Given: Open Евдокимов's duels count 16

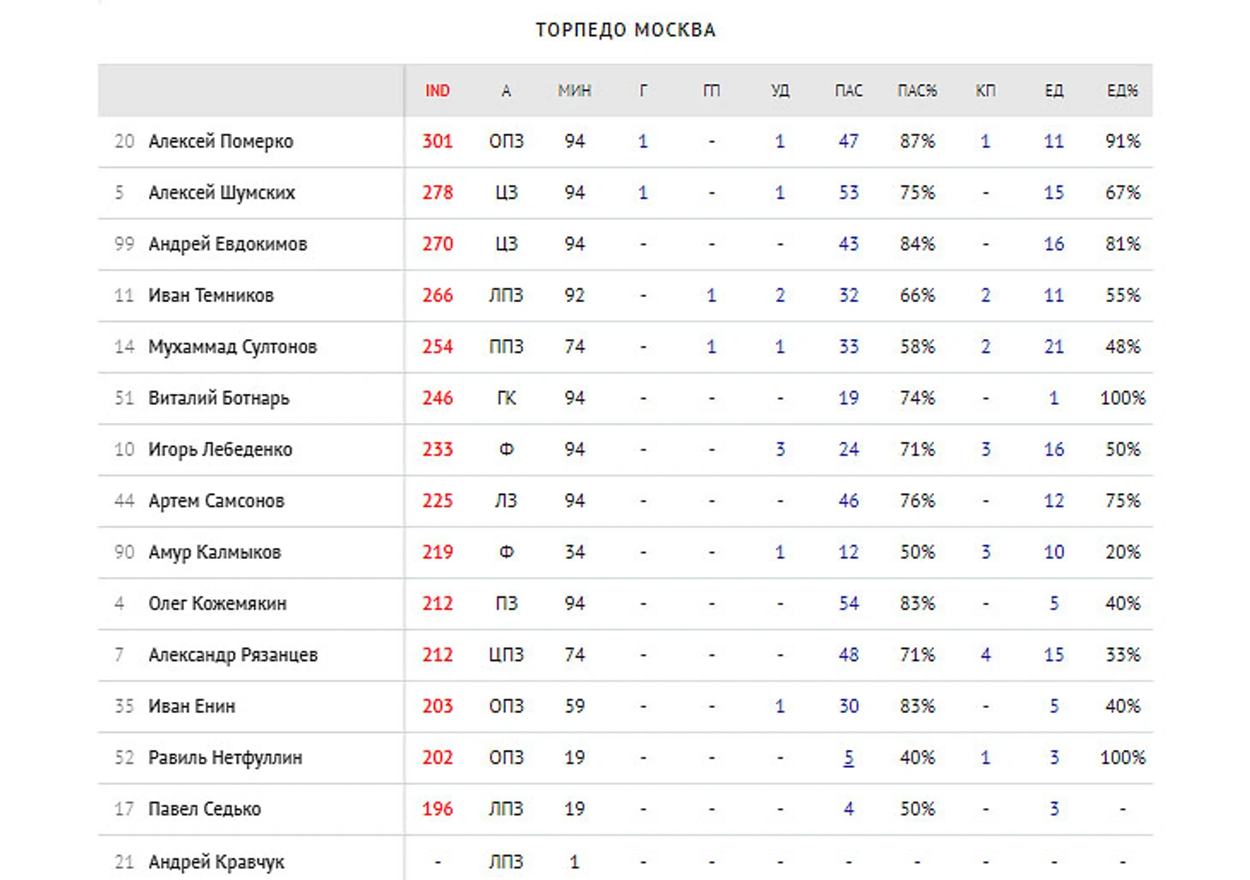Looking at the screenshot, I should [x=1054, y=244].
